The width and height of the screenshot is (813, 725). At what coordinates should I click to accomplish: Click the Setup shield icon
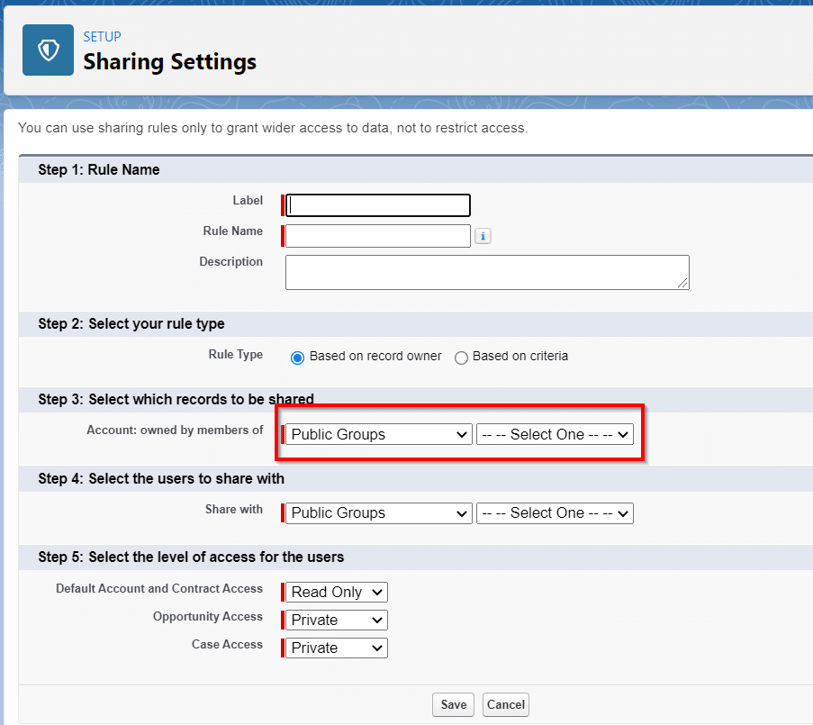coord(49,50)
